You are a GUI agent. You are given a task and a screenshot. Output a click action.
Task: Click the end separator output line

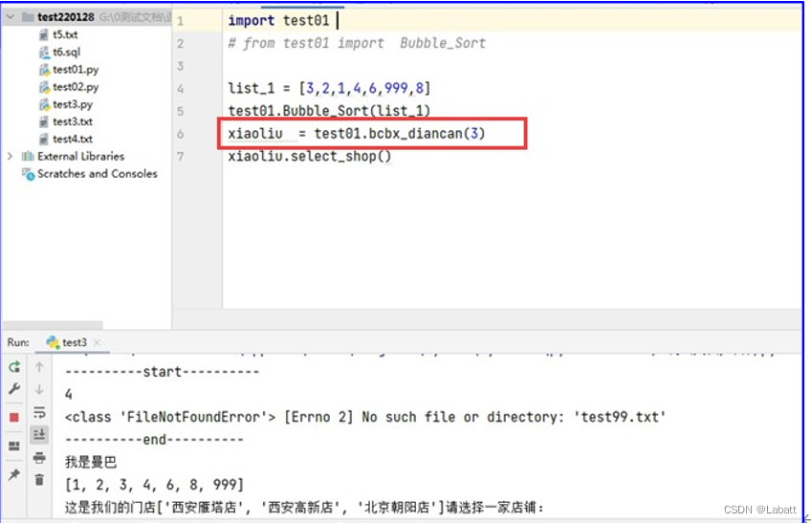click(x=154, y=440)
